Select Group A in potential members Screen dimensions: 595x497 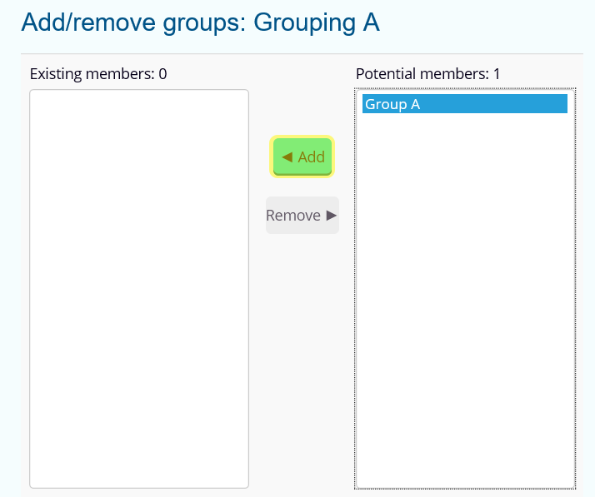[392, 104]
